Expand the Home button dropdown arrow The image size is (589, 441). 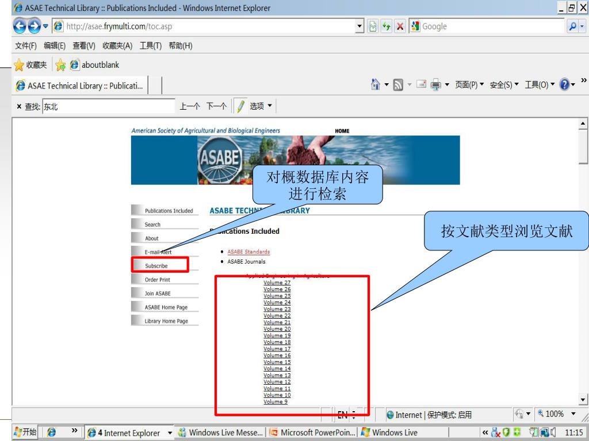(386, 85)
